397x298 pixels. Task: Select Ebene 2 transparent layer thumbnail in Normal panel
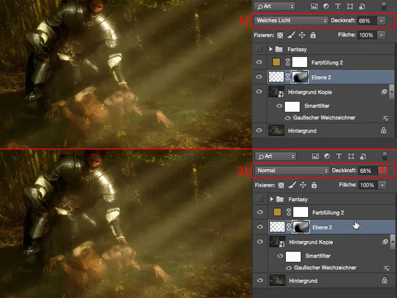click(x=277, y=227)
